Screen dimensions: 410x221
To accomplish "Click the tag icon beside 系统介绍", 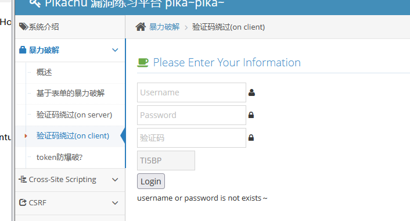I will 23,26.
